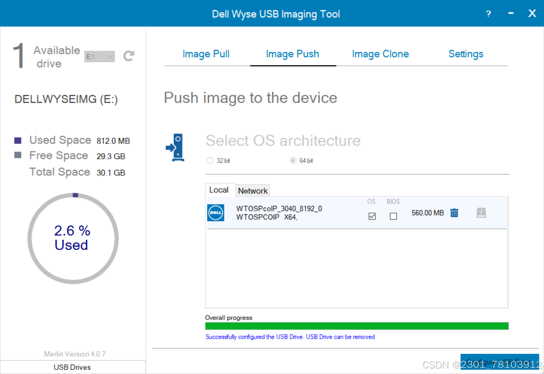Image resolution: width=544 pixels, height=374 pixels.
Task: Switch to the Network image source tab
Action: (x=253, y=191)
